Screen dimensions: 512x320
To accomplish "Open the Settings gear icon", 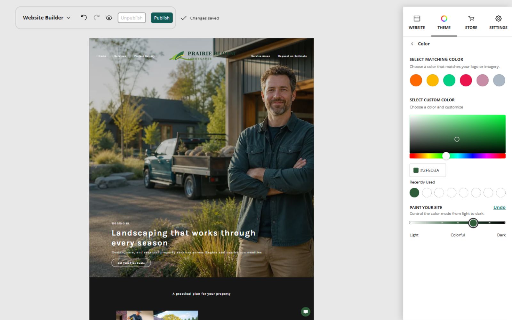I will point(498,19).
